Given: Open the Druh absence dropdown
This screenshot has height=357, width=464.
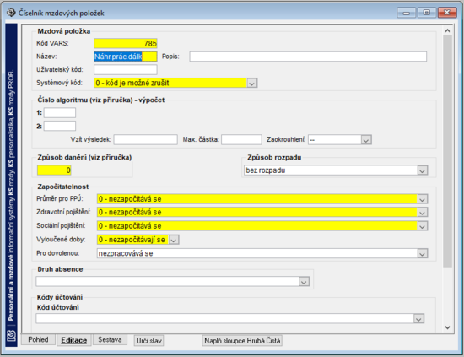Looking at the screenshot, I should [304, 282].
